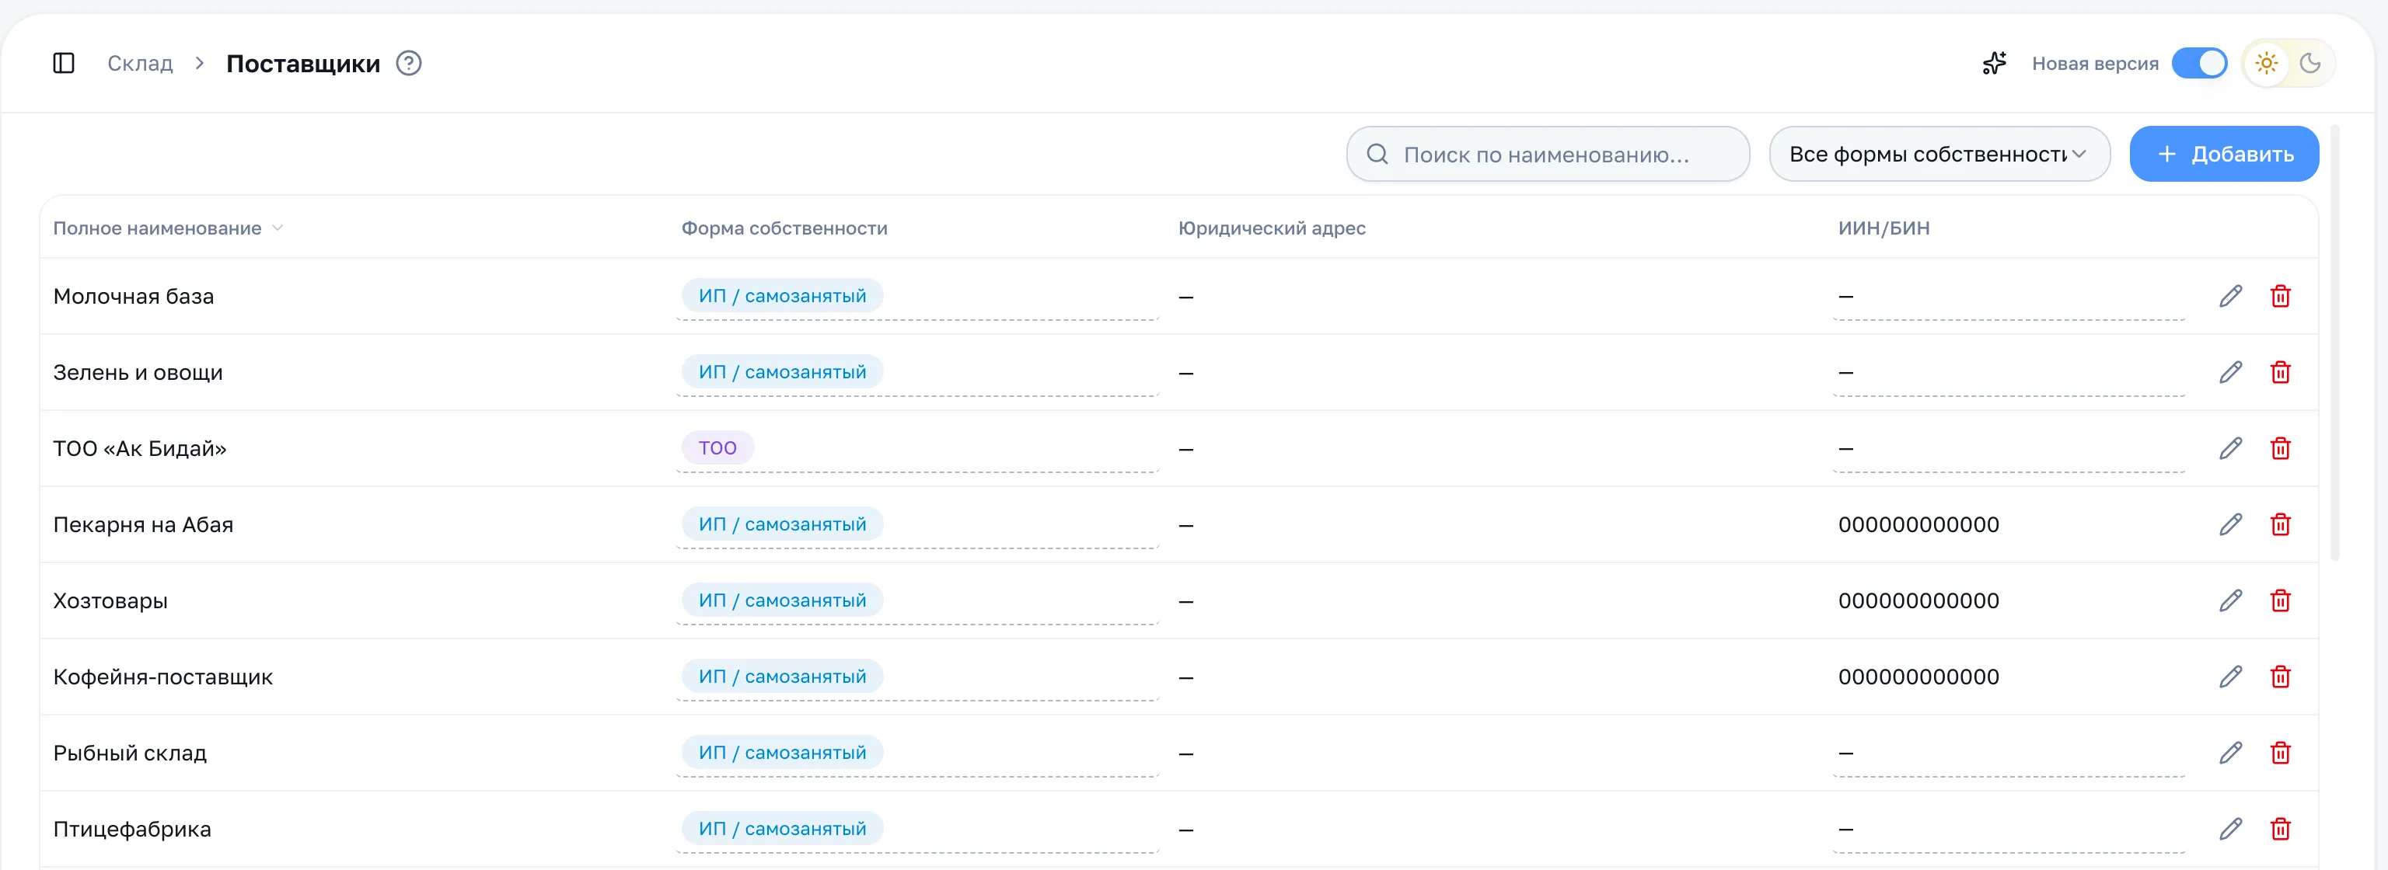Delete supplier Молочная база
This screenshot has width=2388, height=870.
pos(2281,297)
